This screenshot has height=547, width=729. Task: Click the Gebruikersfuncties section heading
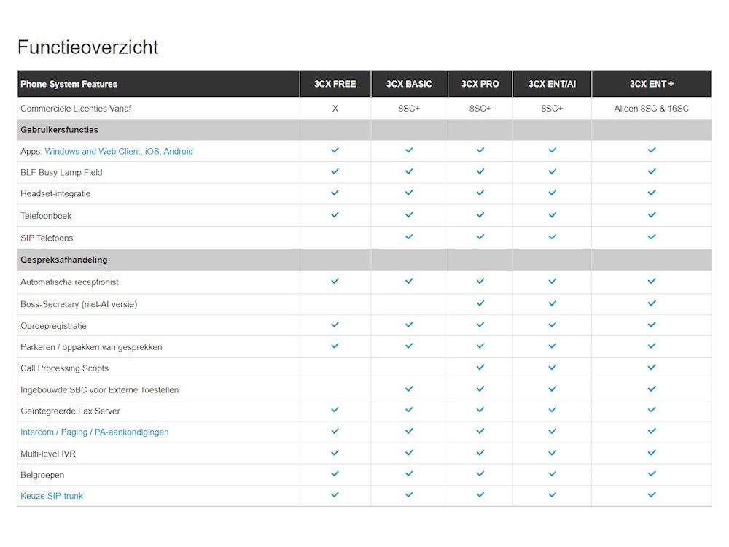tap(60, 130)
